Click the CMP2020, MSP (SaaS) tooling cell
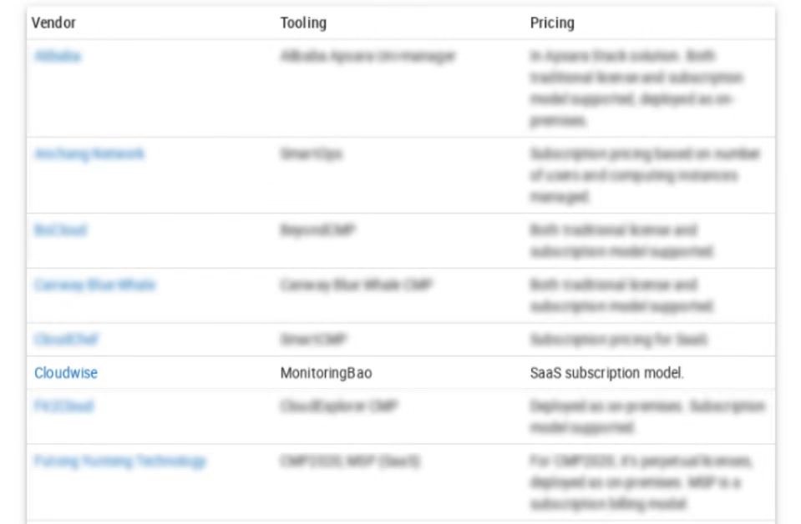The width and height of the screenshot is (801, 524). [x=350, y=461]
